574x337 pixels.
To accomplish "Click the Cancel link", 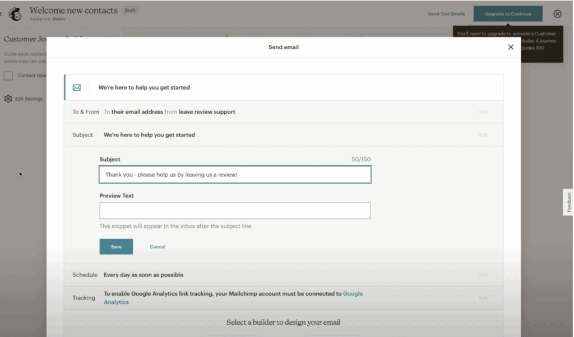I will [x=158, y=247].
